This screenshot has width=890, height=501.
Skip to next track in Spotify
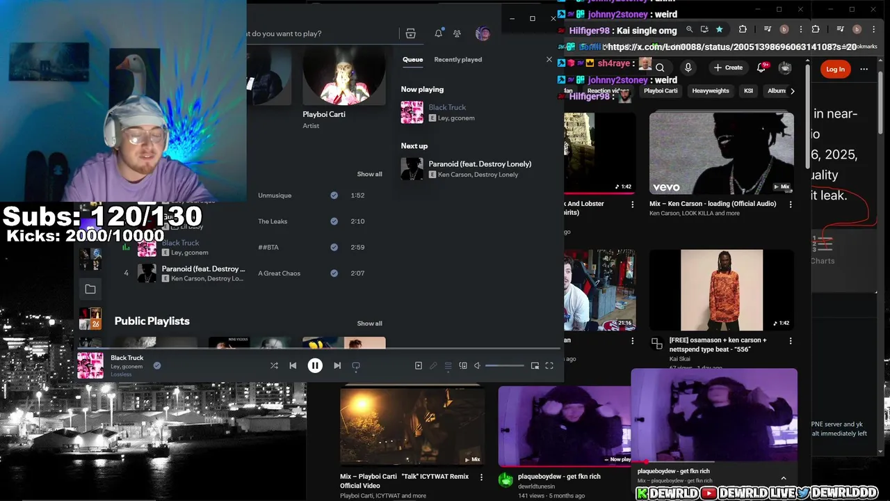(x=337, y=365)
